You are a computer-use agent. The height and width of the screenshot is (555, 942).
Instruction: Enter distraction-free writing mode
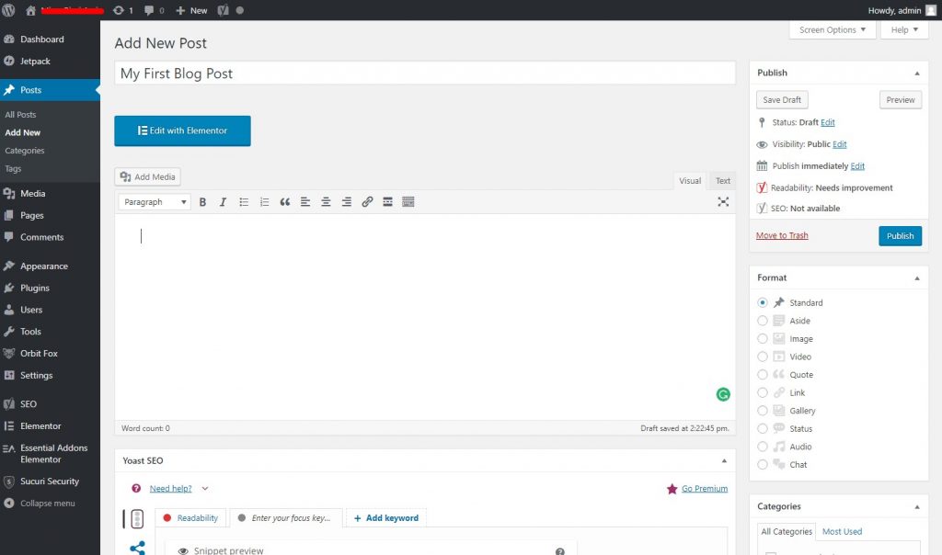click(x=723, y=201)
